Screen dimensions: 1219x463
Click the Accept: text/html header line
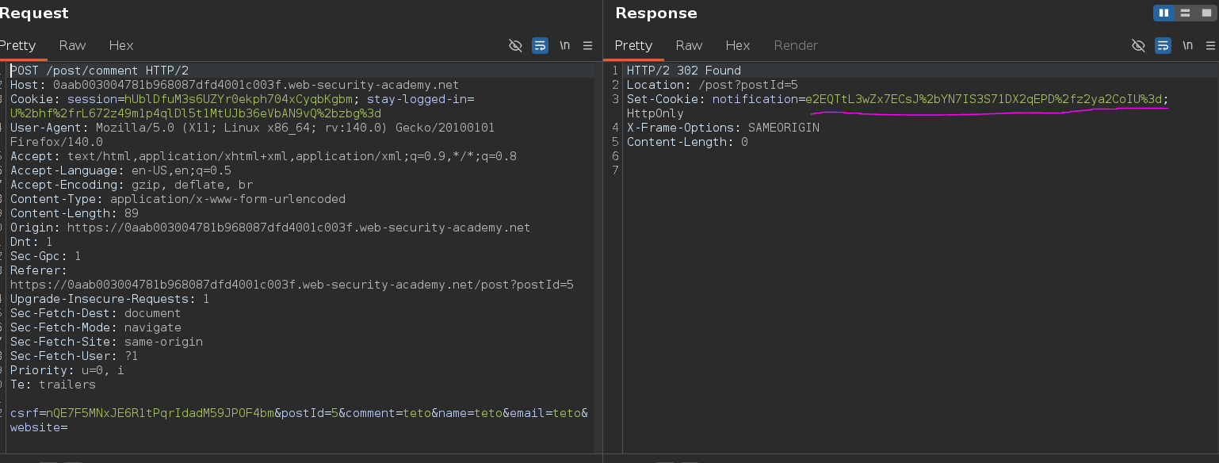pos(263,156)
